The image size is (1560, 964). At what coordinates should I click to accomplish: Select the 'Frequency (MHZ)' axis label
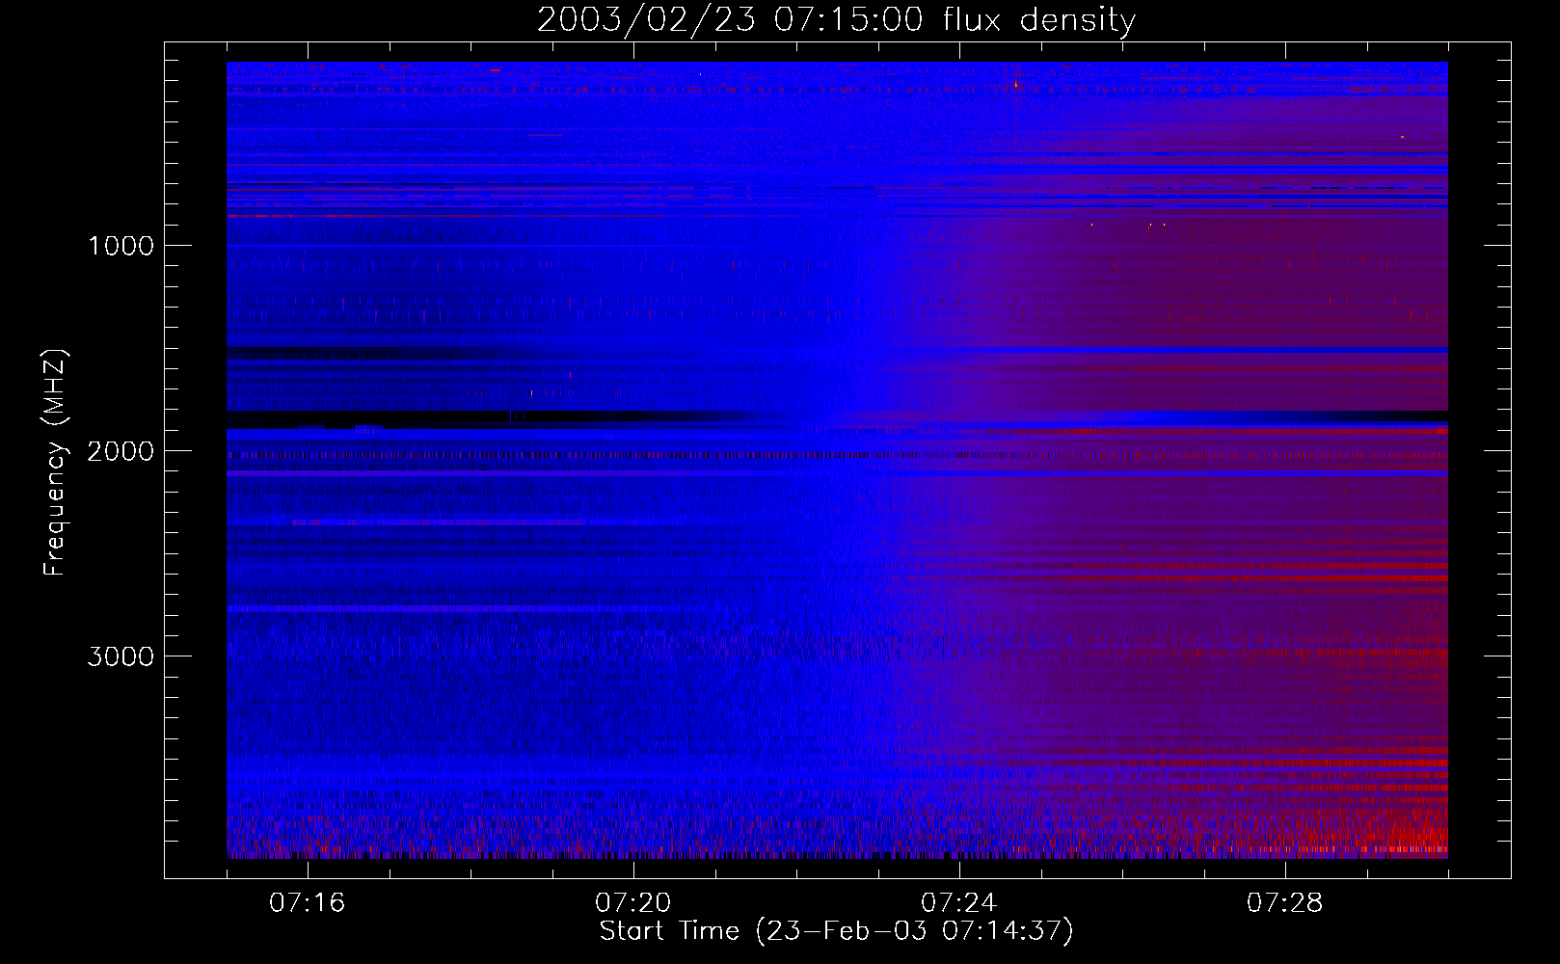55,463
